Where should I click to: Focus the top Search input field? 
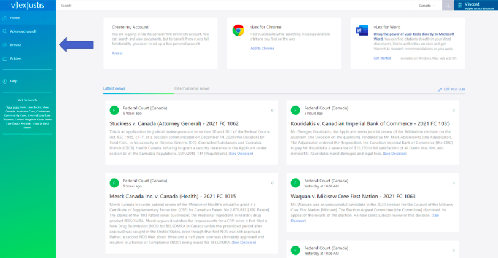tap(235, 6)
